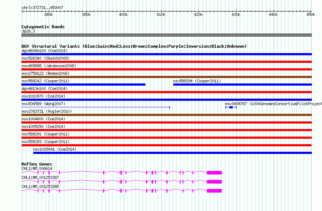The width and height of the screenshot is (322, 211).
Task: Select the Cytogenetic Bands track heading
Action: [43, 27]
